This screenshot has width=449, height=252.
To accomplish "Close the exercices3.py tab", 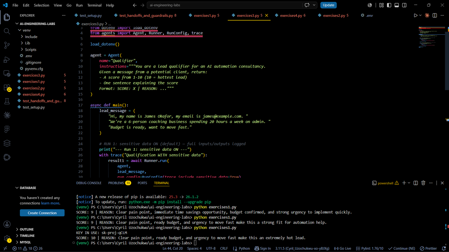I will [267, 15].
